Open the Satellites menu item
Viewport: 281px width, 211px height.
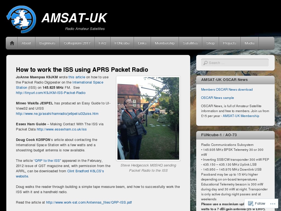coord(190,43)
